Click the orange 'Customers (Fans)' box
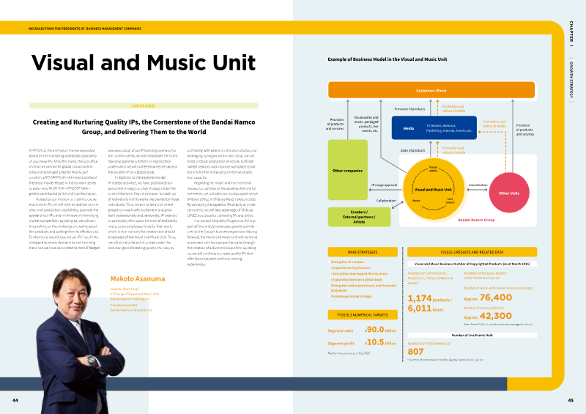The image size is (586, 414). [x=431, y=91]
